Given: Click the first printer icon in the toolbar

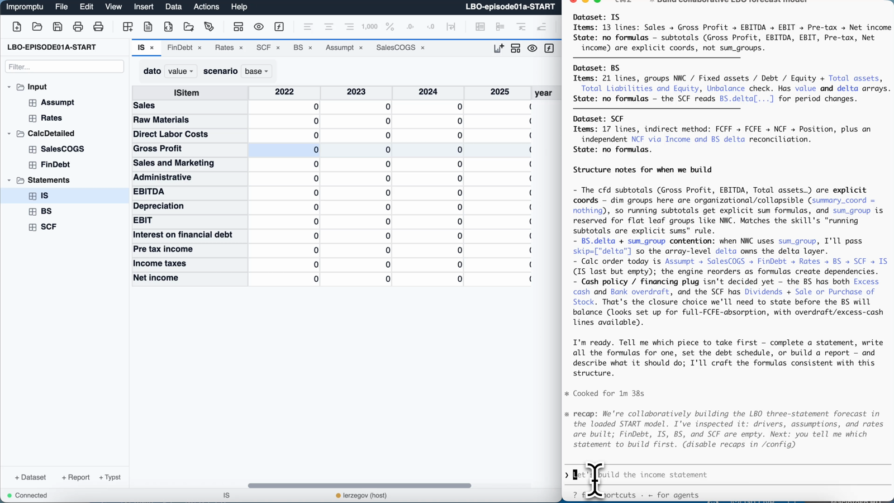Looking at the screenshot, I should point(78,27).
